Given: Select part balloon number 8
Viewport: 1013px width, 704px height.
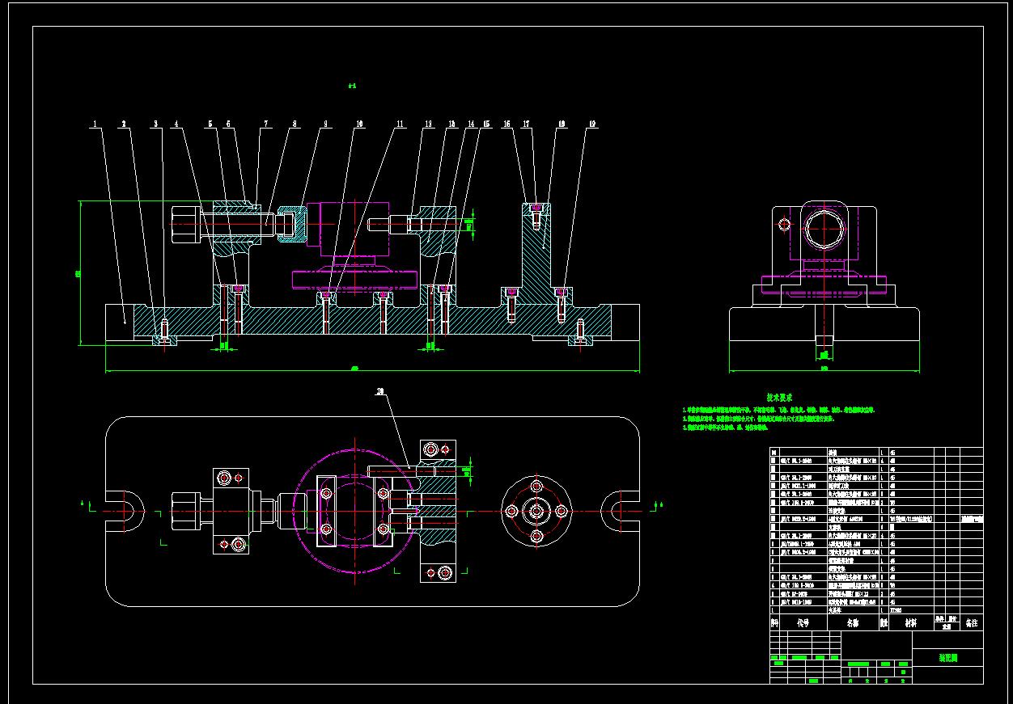Looking at the screenshot, I should click(x=295, y=124).
